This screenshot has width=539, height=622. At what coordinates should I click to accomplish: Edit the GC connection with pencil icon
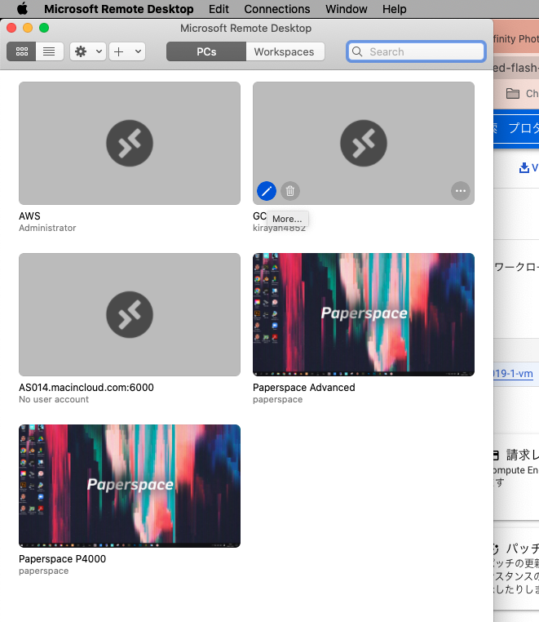[x=267, y=191]
